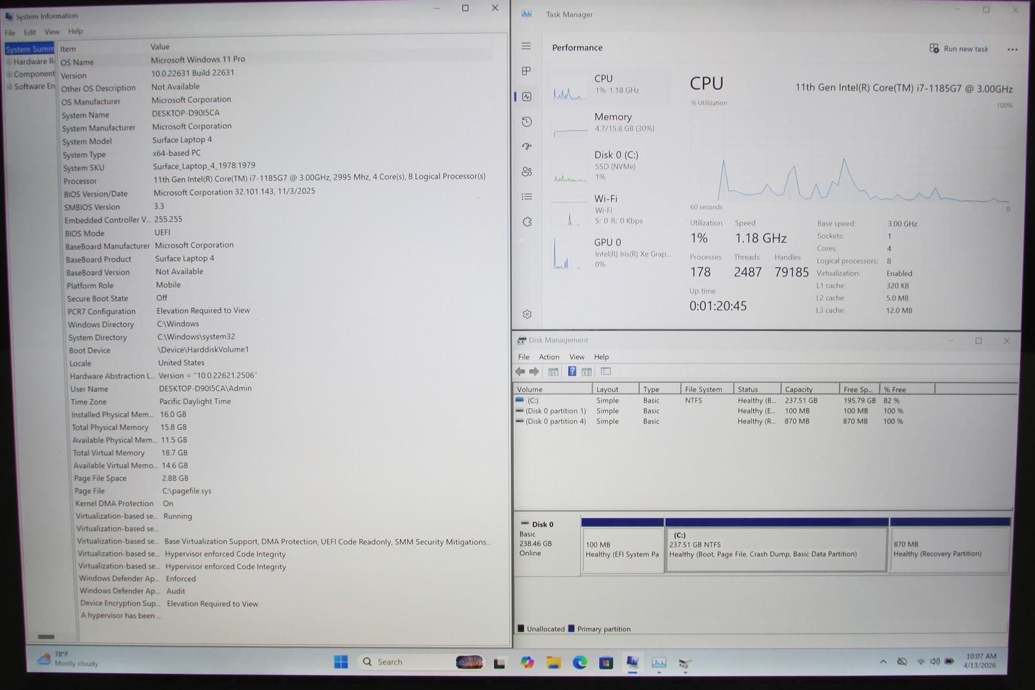This screenshot has width=1035, height=690.
Task: Open Help menu in Disk Management
Action: pos(602,357)
